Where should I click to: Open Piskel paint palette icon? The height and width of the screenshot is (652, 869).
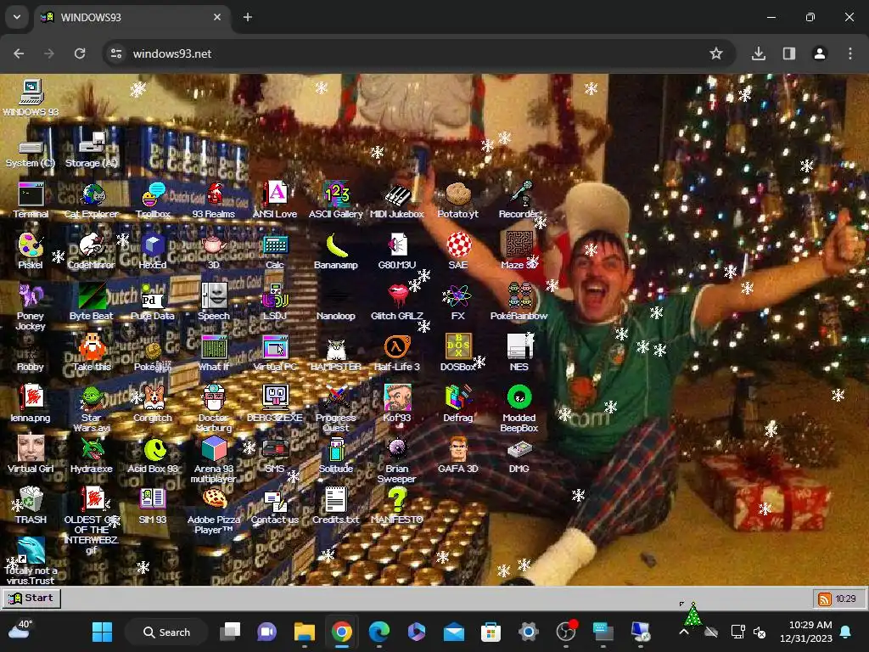point(31,251)
